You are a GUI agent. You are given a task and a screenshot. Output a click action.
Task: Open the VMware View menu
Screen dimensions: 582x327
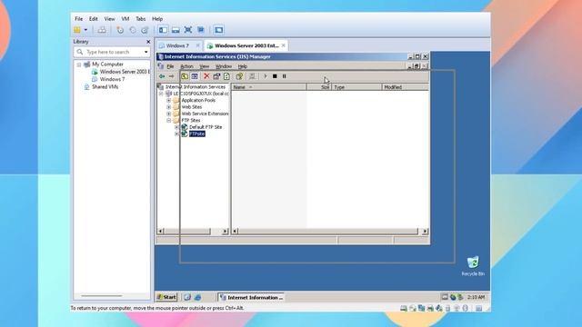pyautogui.click(x=109, y=18)
